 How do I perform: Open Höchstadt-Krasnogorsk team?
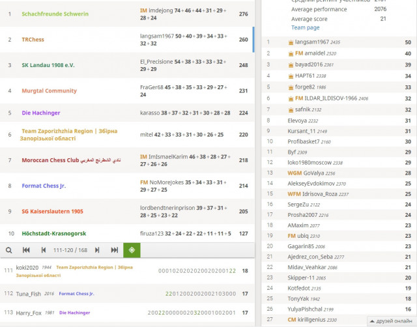(x=54, y=234)
